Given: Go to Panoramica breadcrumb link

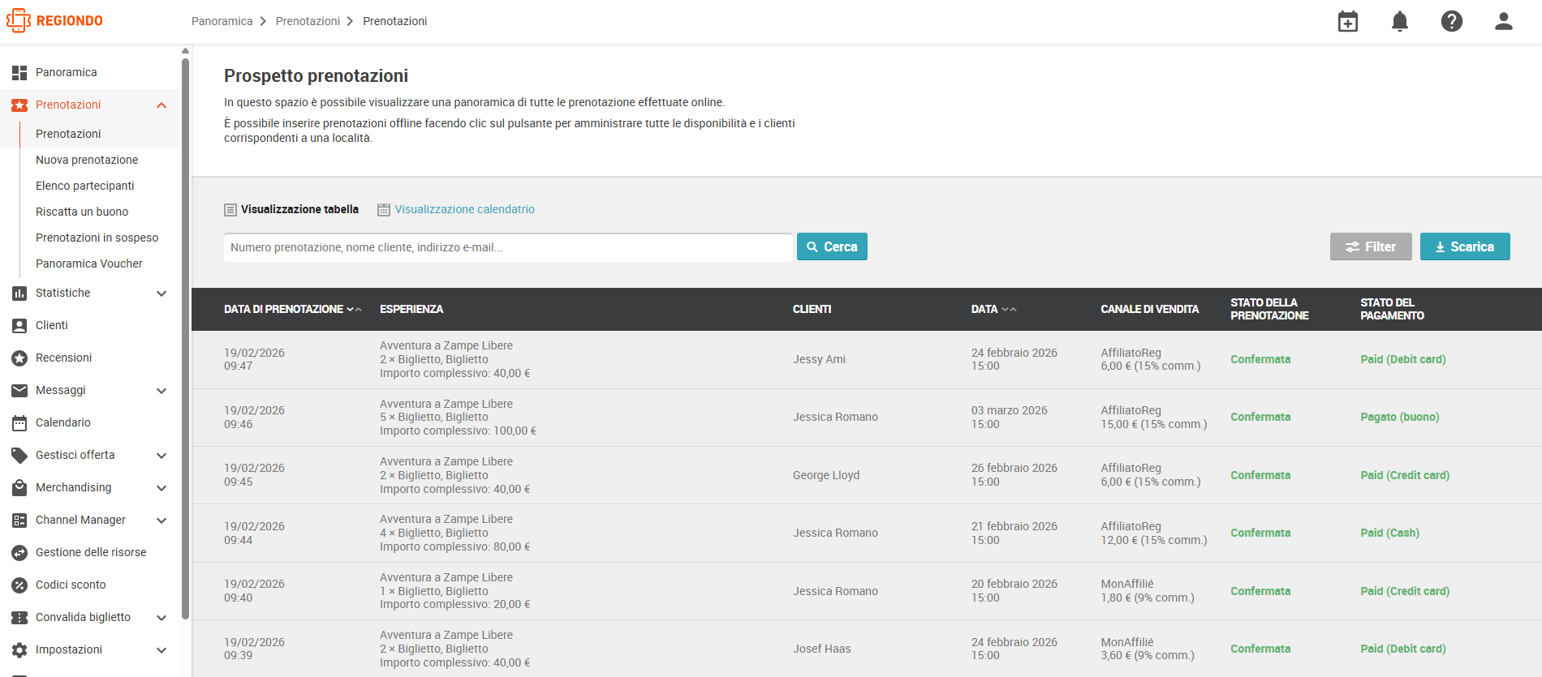Looking at the screenshot, I should pos(222,21).
